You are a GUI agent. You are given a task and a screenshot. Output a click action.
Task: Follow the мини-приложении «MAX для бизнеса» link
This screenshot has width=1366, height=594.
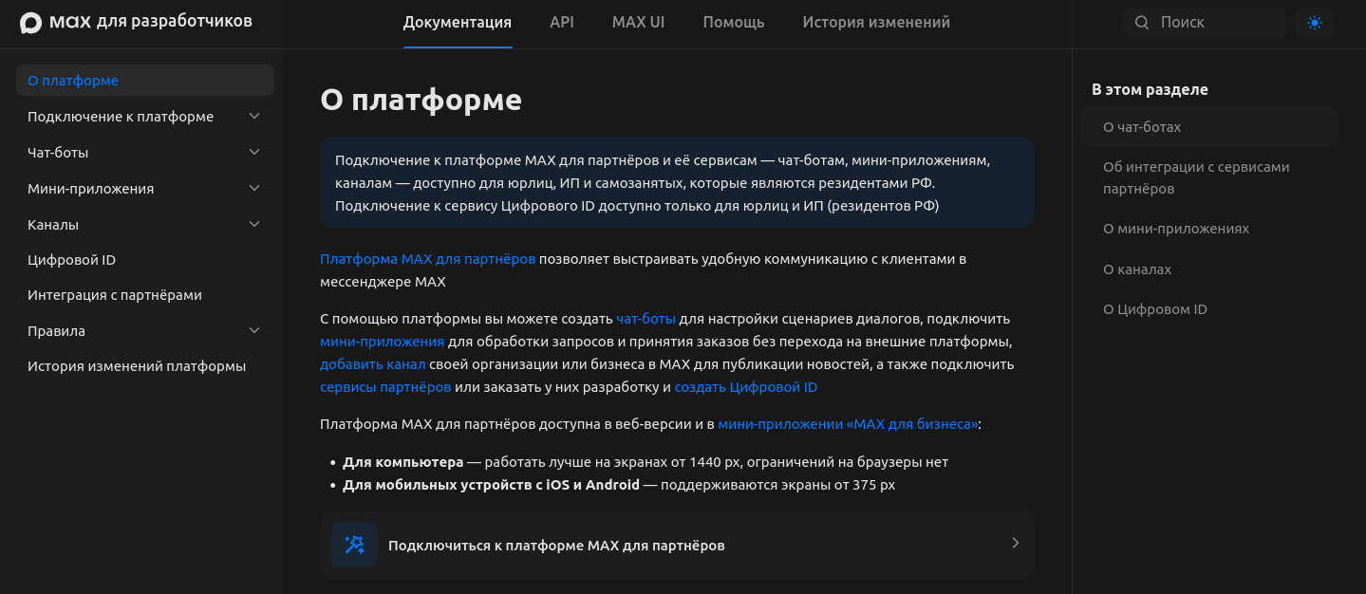click(x=848, y=424)
